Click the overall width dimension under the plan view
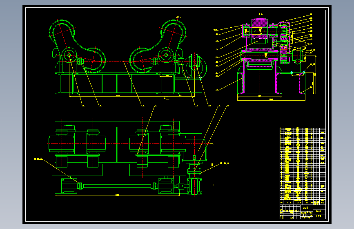Viewport: 354px width, 229px height. [117, 195]
